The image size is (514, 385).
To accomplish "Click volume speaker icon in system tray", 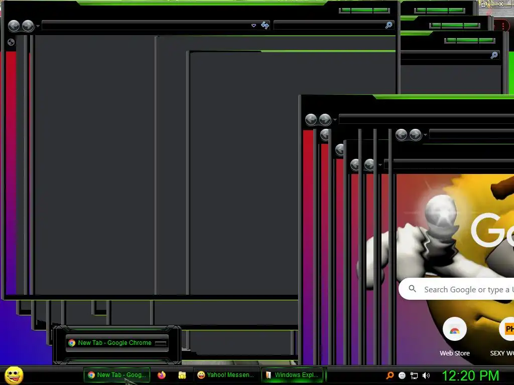I will coord(426,375).
